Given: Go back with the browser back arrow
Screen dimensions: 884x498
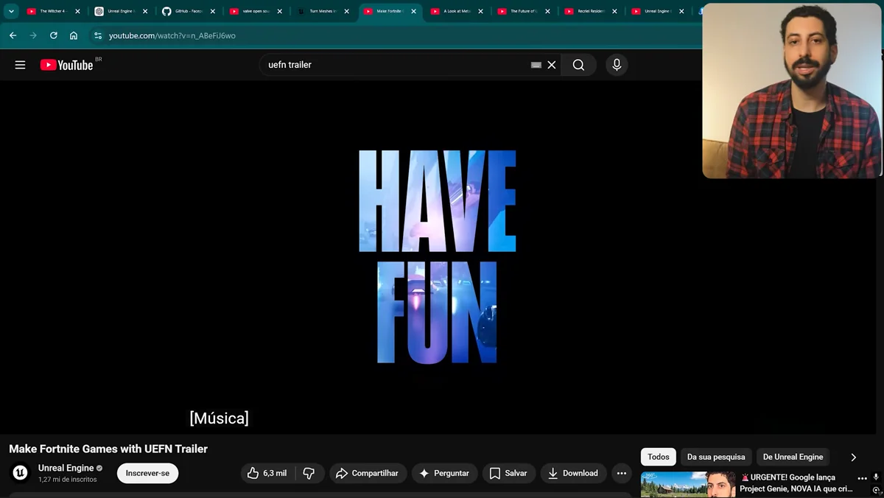Looking at the screenshot, I should 13,35.
